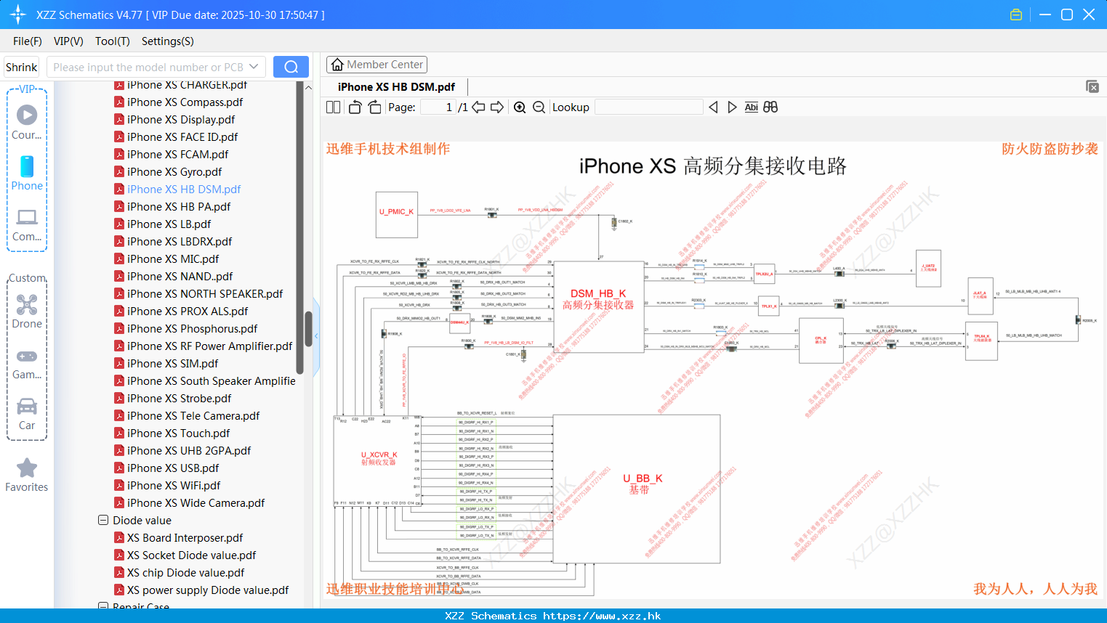This screenshot has width=1107, height=623.
Task: Rotate page clockwise
Action: tap(374, 107)
